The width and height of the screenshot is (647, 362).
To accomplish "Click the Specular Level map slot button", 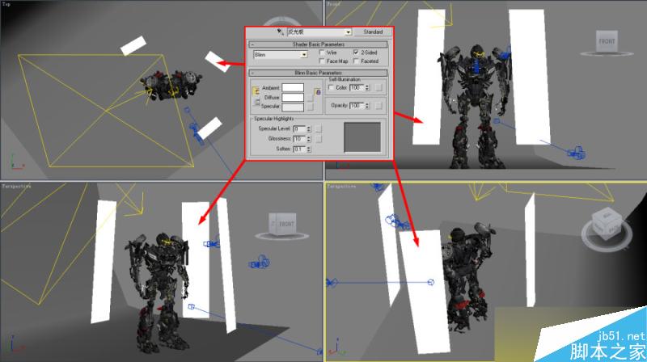I will click(318, 129).
